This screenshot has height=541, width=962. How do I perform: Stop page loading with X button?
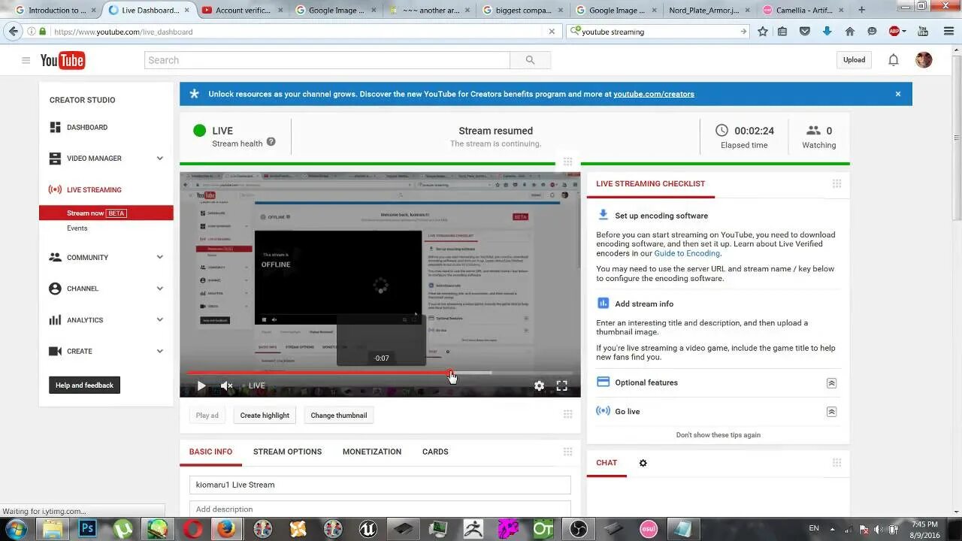(552, 32)
